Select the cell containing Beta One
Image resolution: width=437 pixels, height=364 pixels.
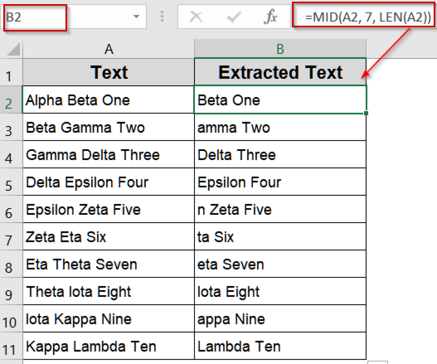point(280,100)
